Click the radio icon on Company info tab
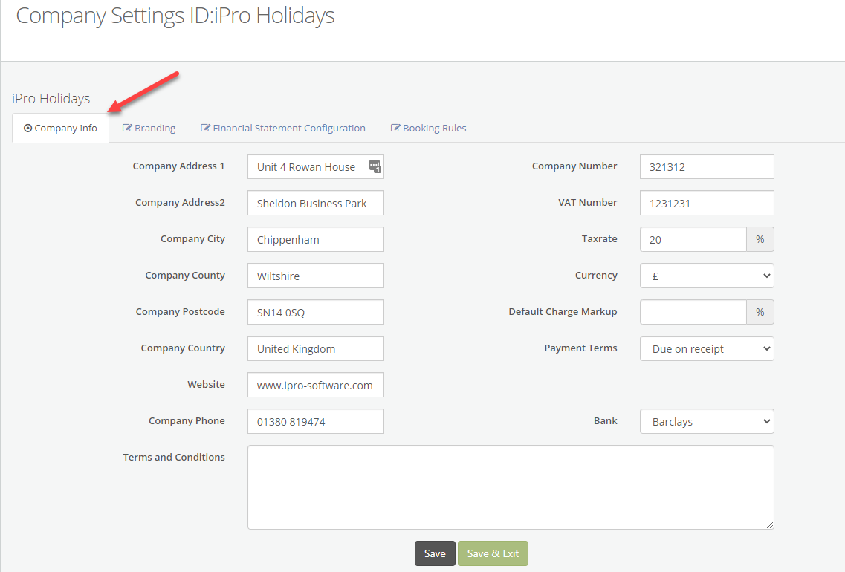This screenshot has height=572, width=845. point(28,129)
